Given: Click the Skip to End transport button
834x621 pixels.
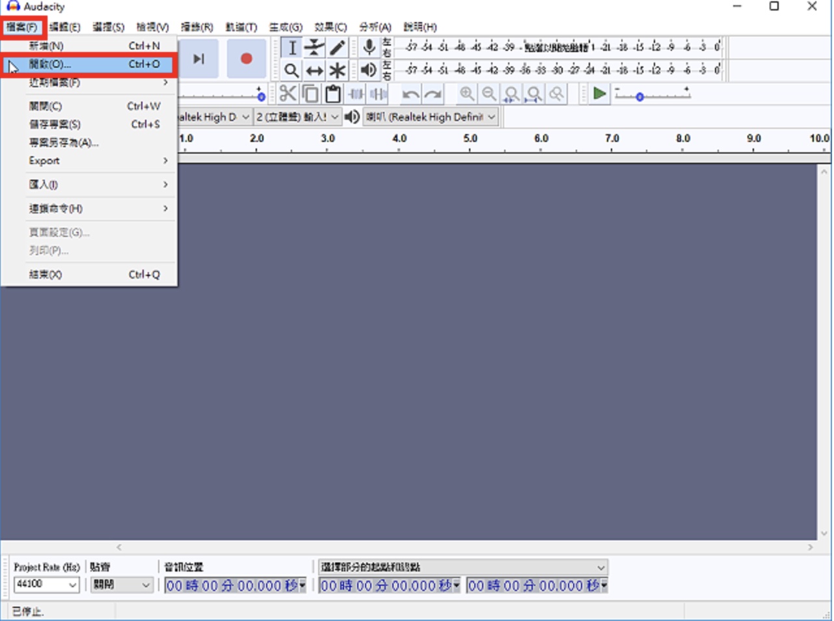Looking at the screenshot, I should [198, 59].
